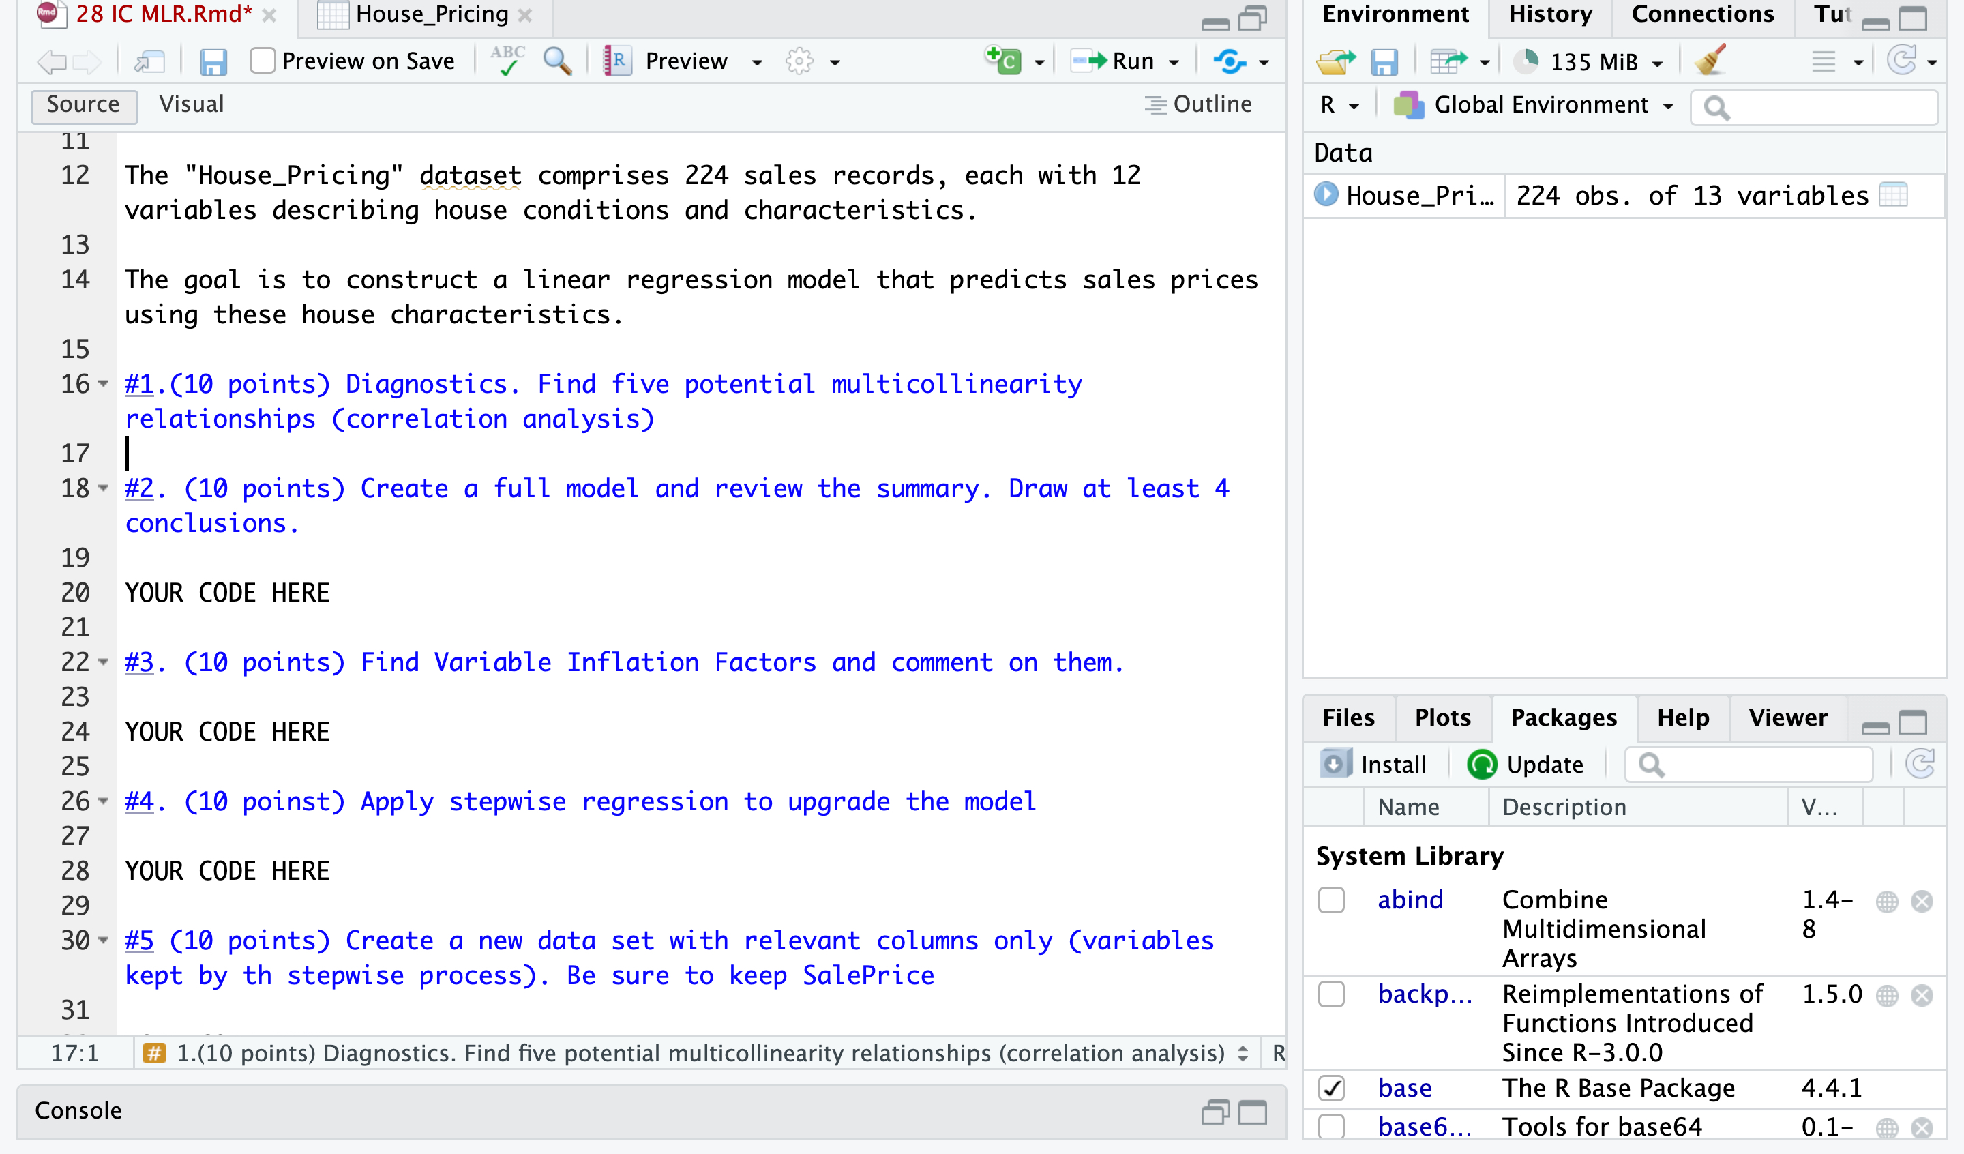The width and height of the screenshot is (1964, 1154).
Task: Switch editor to Visual mode
Action: 191,104
